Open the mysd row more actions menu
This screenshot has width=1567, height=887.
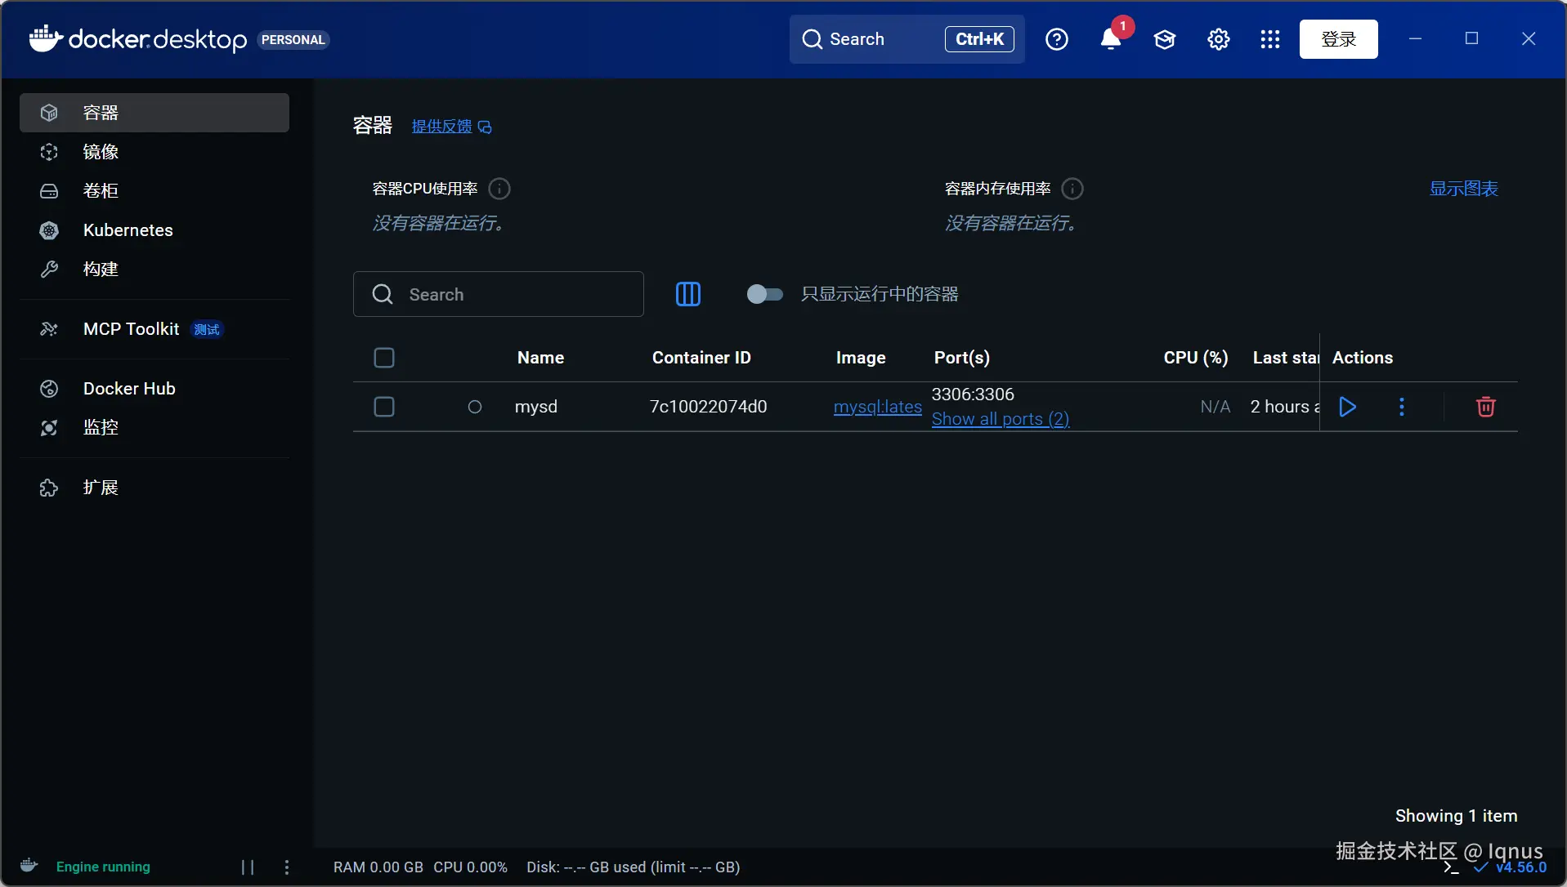pyautogui.click(x=1401, y=407)
